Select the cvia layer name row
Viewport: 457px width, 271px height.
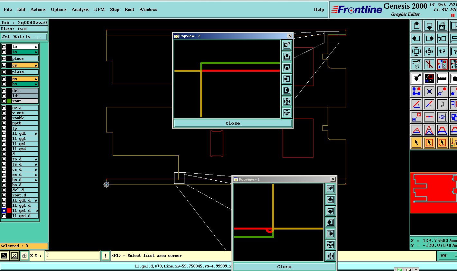click(25, 108)
